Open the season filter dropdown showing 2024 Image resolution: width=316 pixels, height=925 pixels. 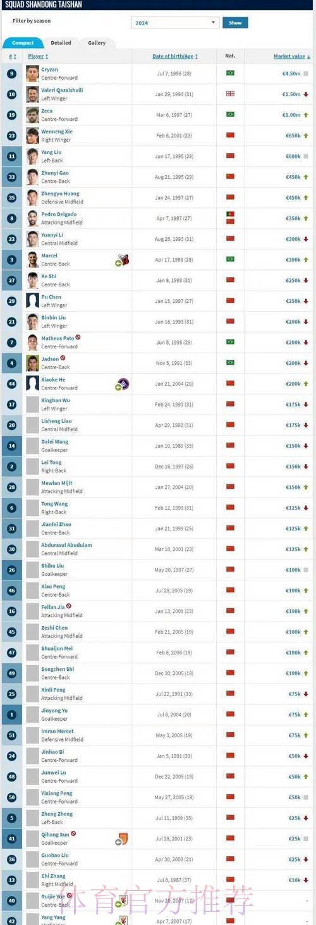[x=174, y=23]
